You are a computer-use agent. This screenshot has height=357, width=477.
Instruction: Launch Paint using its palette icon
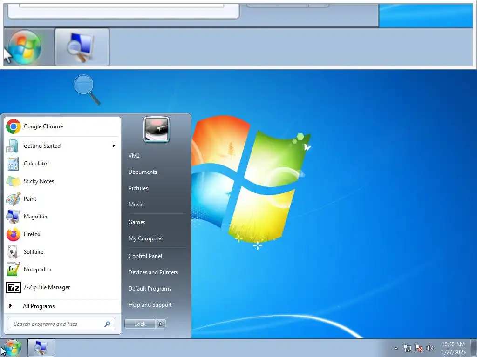tap(13, 199)
